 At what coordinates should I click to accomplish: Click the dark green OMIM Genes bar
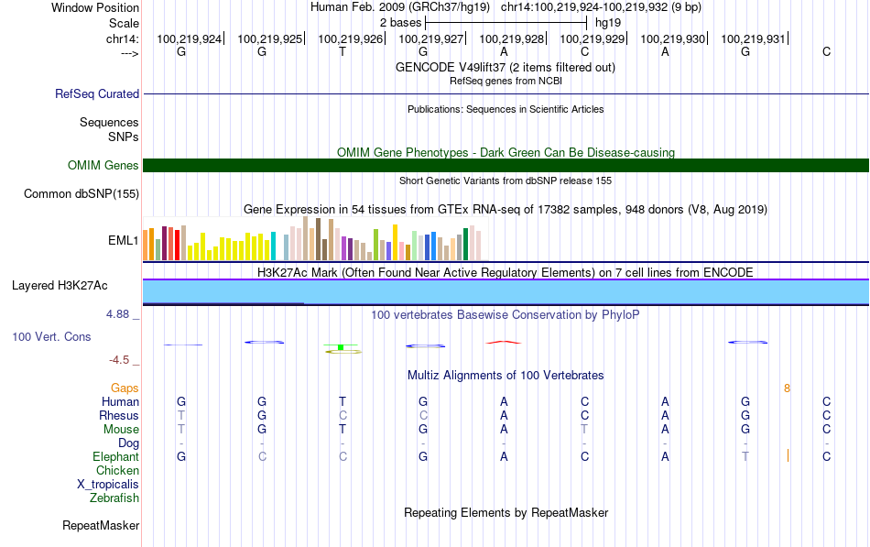click(x=506, y=165)
